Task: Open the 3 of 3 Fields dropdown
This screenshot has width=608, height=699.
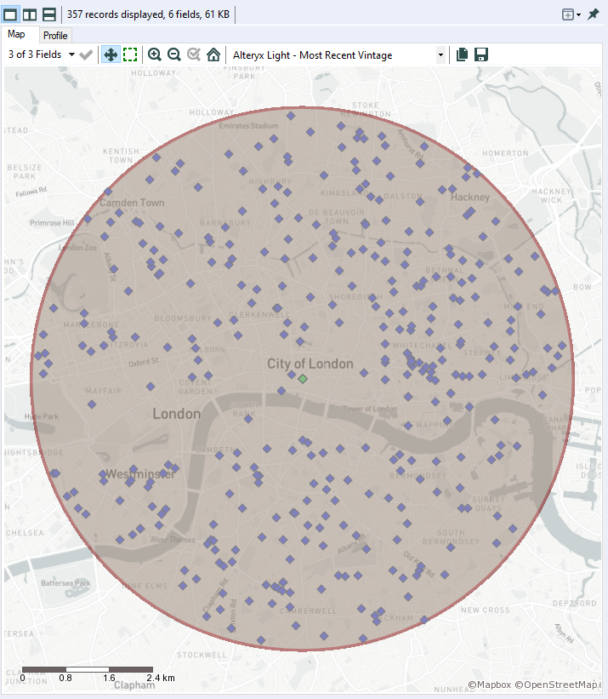Action: point(41,54)
